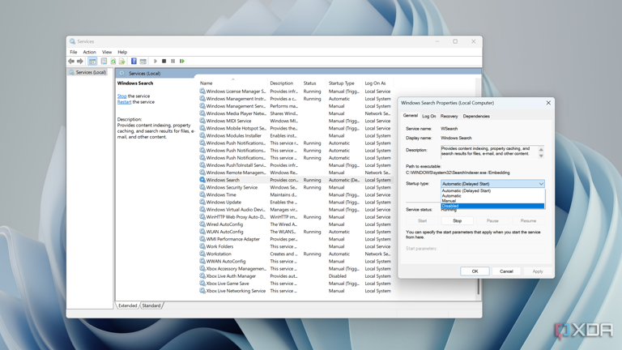
Task: Select the Xbox Live Networking Service row
Action: pos(296,291)
